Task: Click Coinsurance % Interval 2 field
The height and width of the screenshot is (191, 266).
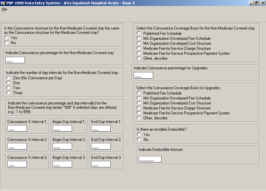Action: coord(17,146)
